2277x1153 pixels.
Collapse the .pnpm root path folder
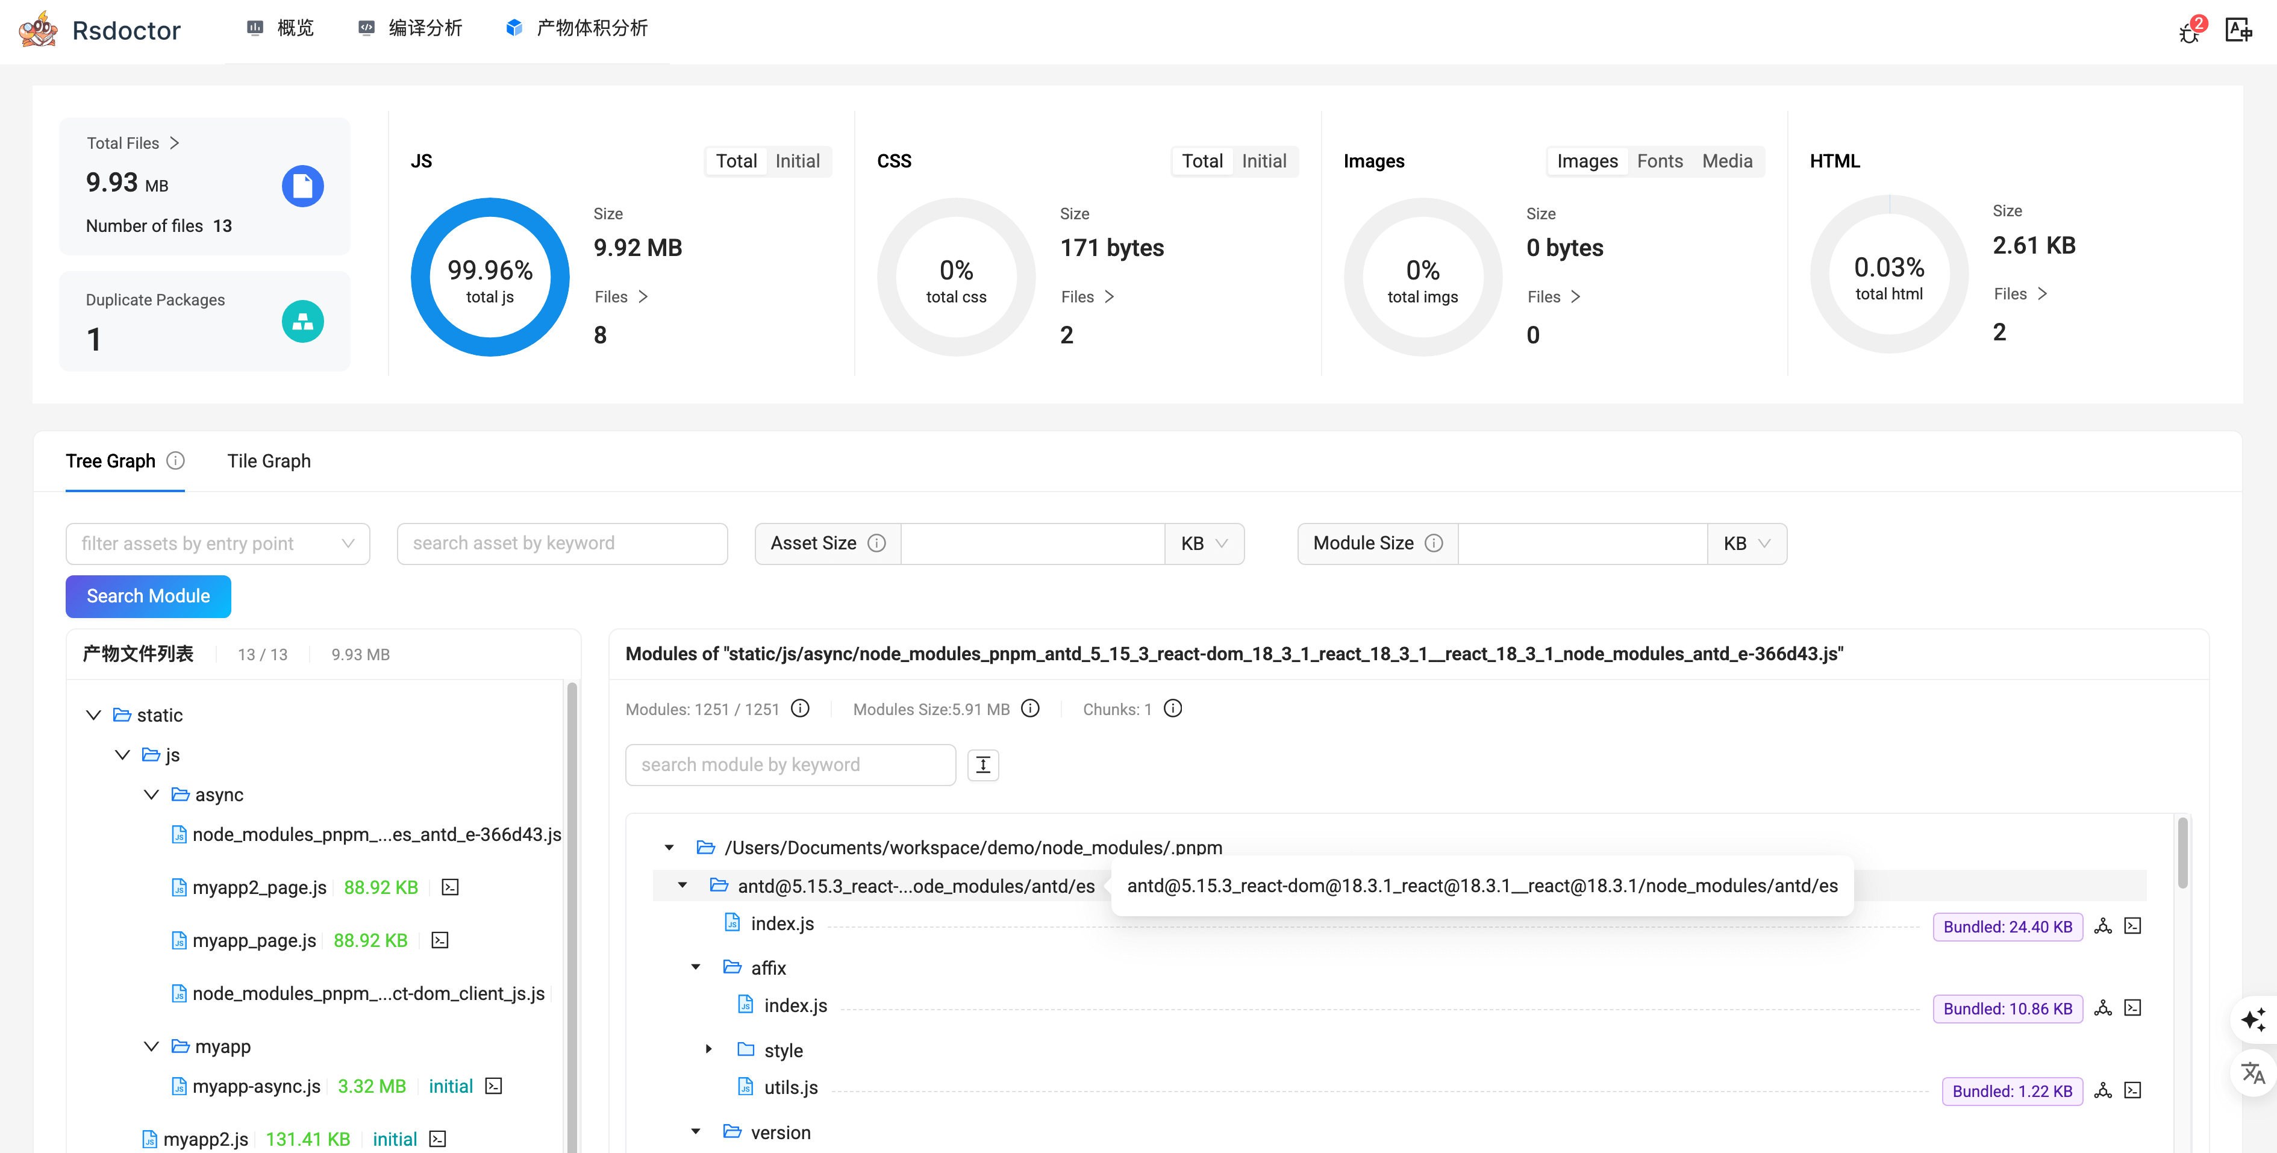669,847
